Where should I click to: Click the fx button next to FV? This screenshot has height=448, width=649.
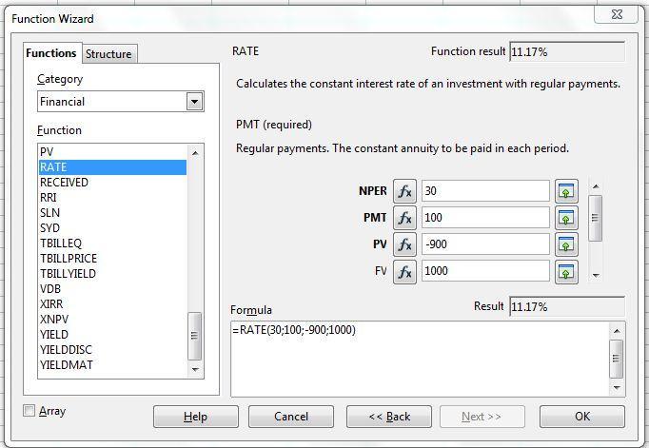(404, 271)
